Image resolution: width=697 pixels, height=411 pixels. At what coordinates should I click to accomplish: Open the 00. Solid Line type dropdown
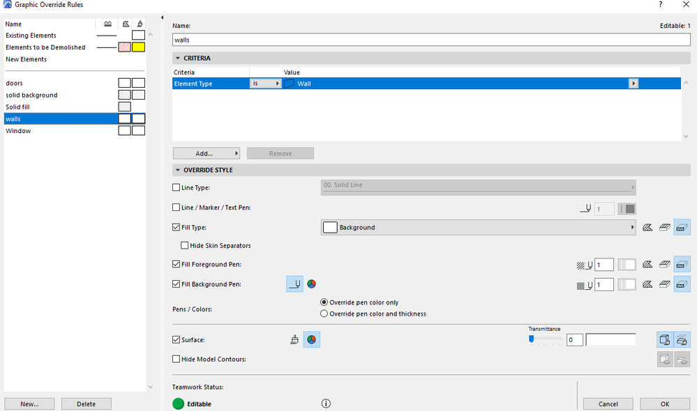click(479, 187)
